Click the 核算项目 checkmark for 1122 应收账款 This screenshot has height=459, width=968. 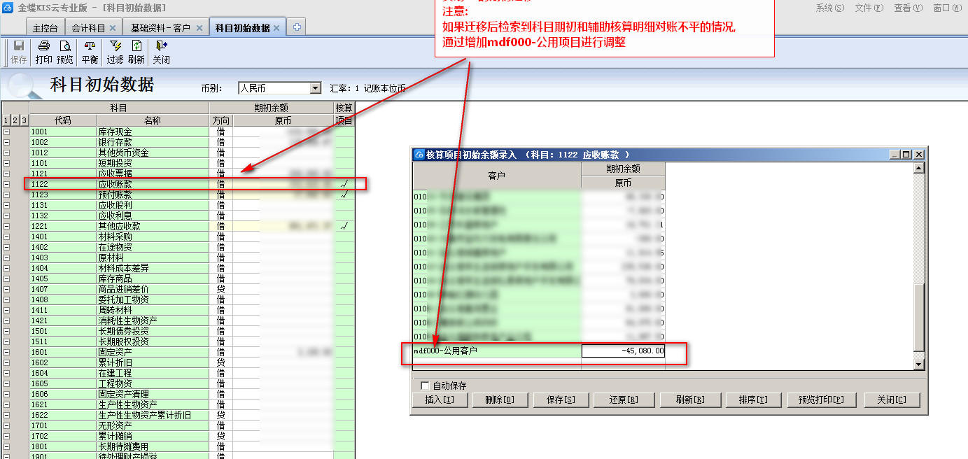pyautogui.click(x=343, y=184)
